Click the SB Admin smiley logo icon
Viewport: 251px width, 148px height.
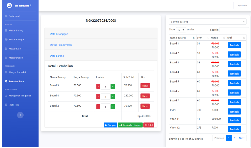(x=9, y=6)
